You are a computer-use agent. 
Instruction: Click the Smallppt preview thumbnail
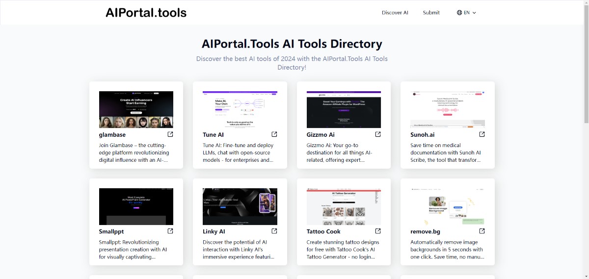click(x=136, y=206)
